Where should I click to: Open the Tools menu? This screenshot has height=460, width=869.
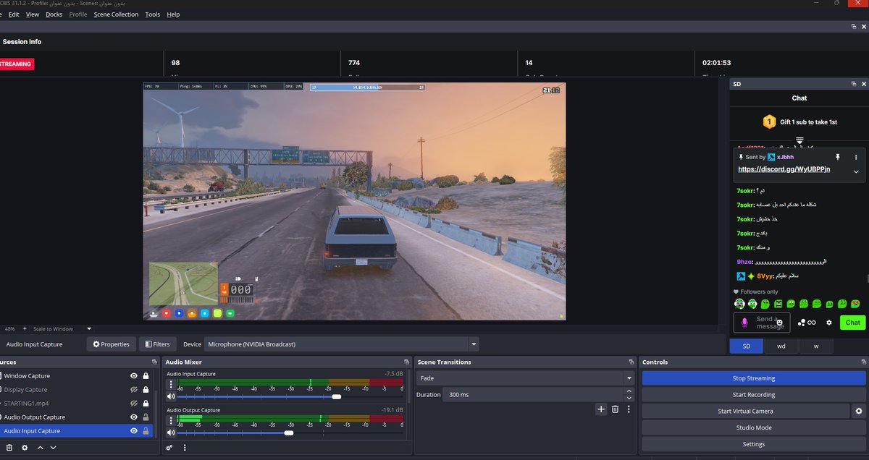click(153, 14)
